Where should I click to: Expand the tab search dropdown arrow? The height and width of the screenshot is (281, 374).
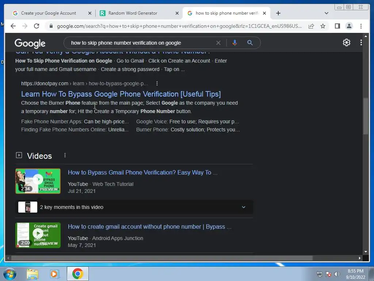point(326,13)
